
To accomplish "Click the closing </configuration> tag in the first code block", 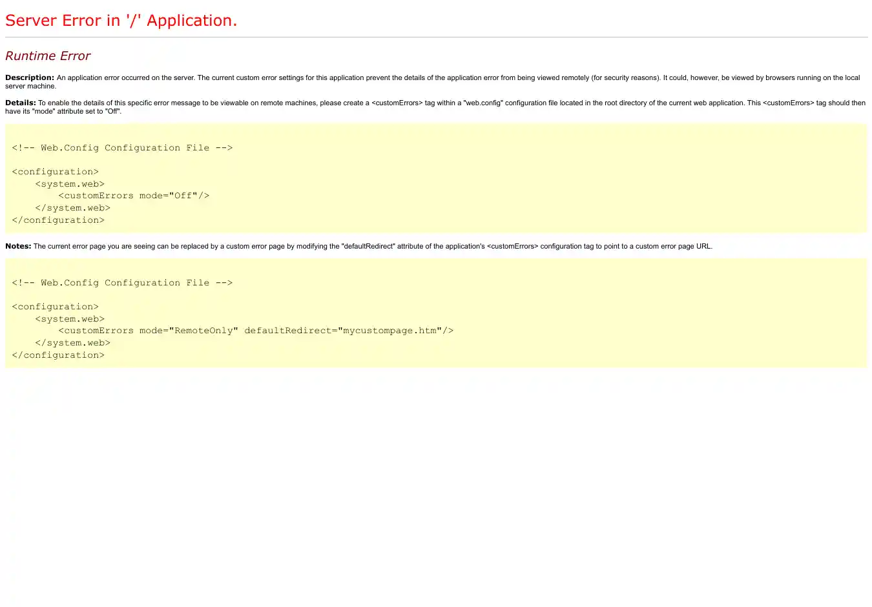I will click(58, 220).
